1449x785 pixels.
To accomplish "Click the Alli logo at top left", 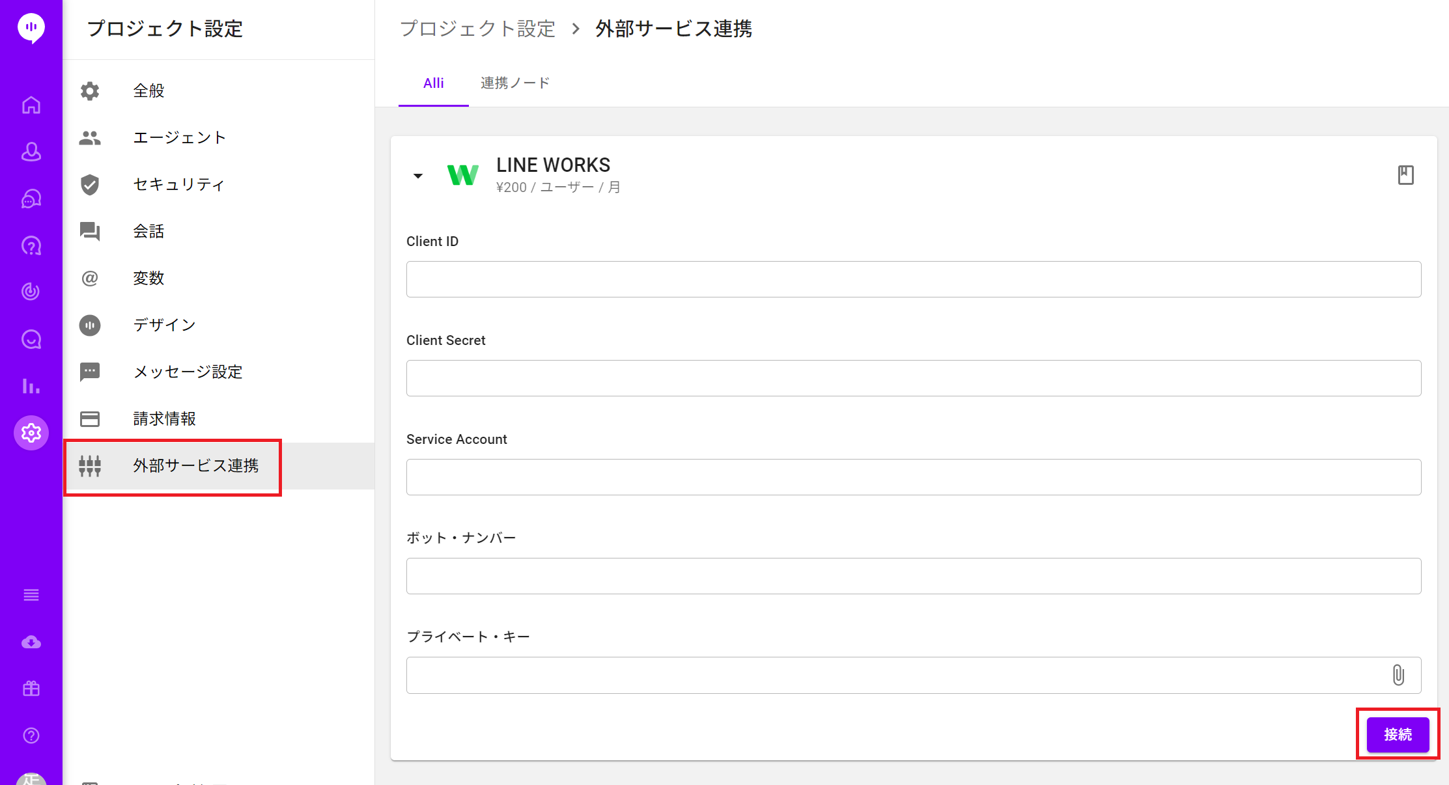I will (31, 27).
